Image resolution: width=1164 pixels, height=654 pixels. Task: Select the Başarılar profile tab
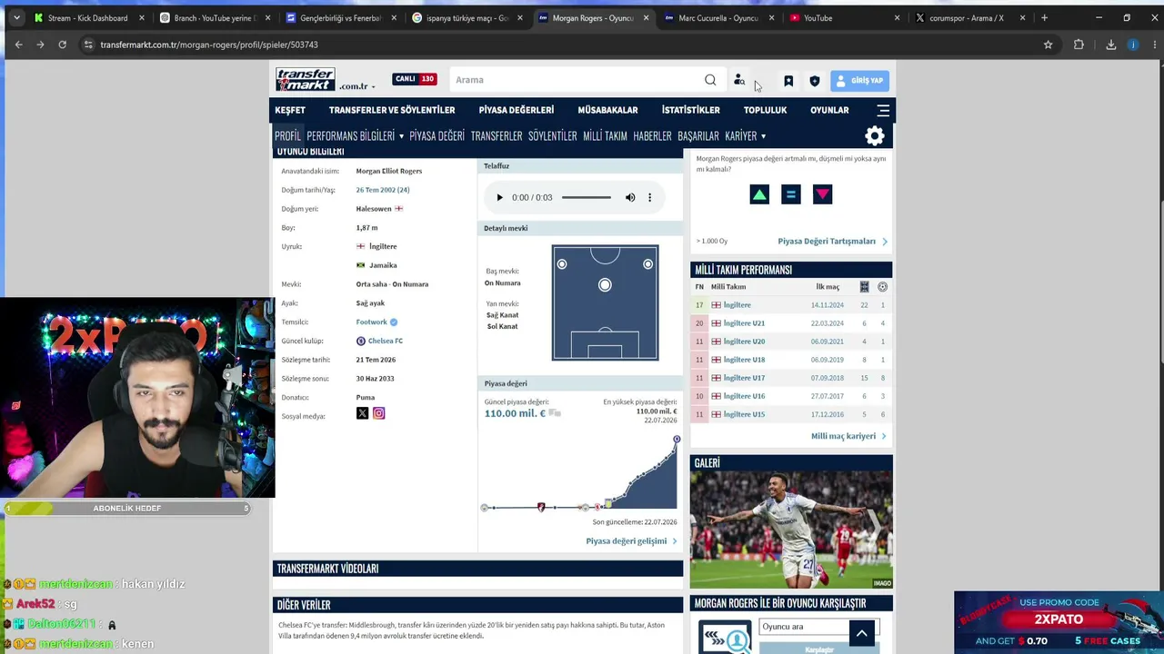click(698, 136)
